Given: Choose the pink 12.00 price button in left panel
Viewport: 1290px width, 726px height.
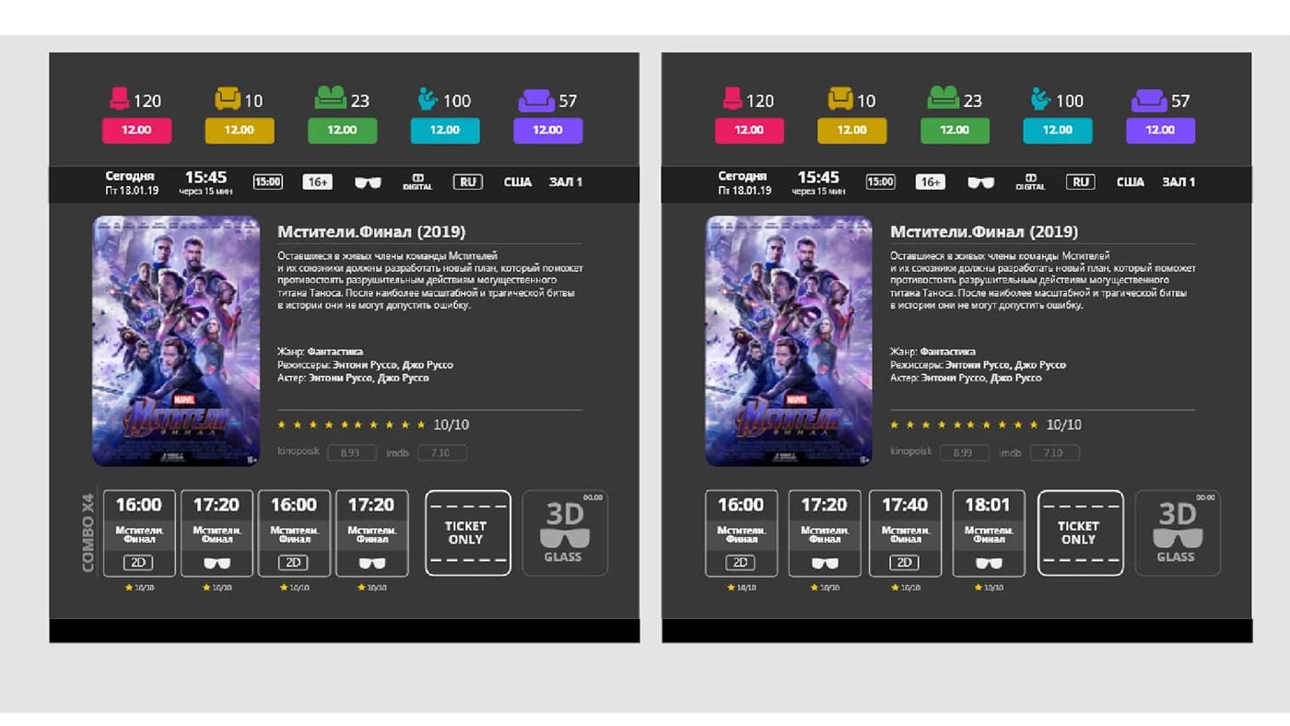Looking at the screenshot, I should (136, 131).
